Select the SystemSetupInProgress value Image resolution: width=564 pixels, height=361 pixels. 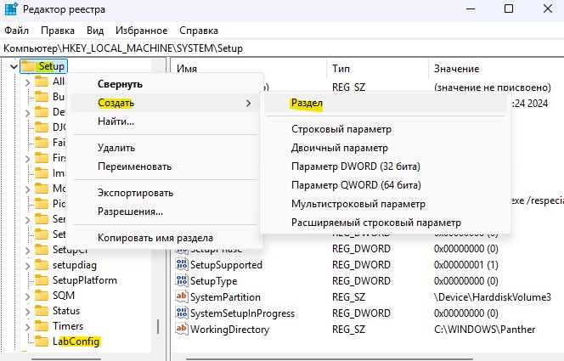coord(242,313)
